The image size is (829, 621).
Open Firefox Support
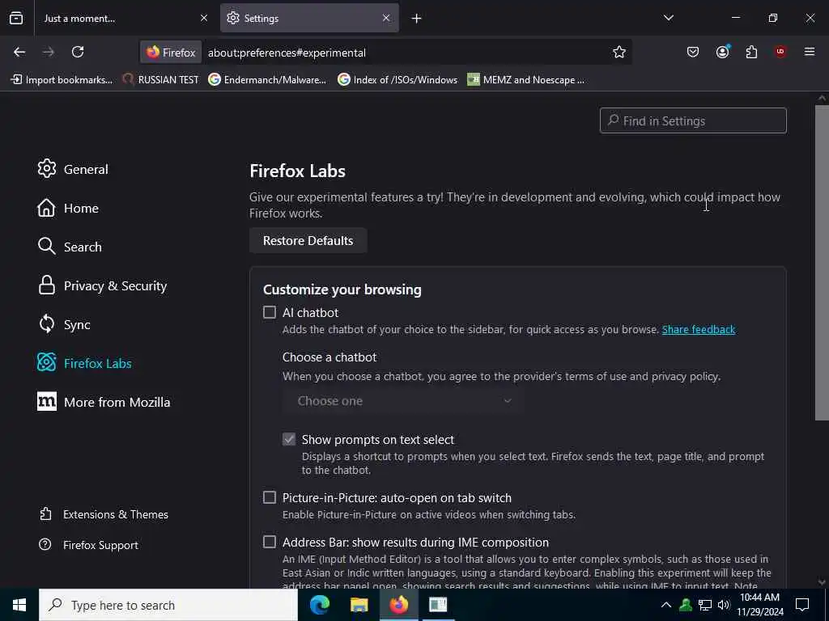tap(89, 545)
